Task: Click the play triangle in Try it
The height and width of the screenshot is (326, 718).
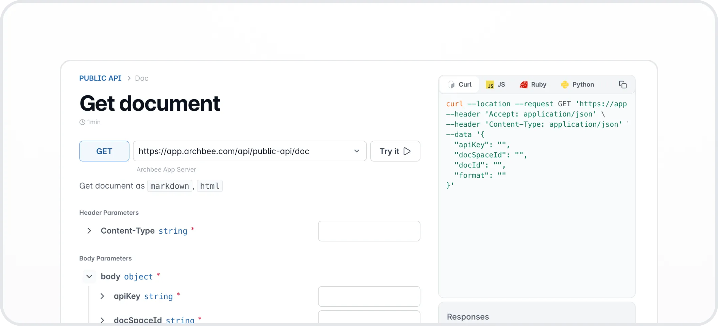Action: (x=407, y=151)
